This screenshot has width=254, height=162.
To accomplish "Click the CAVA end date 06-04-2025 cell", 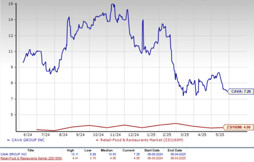I will [178, 154].
